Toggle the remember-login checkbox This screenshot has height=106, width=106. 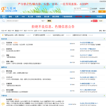[x=91, y=9]
